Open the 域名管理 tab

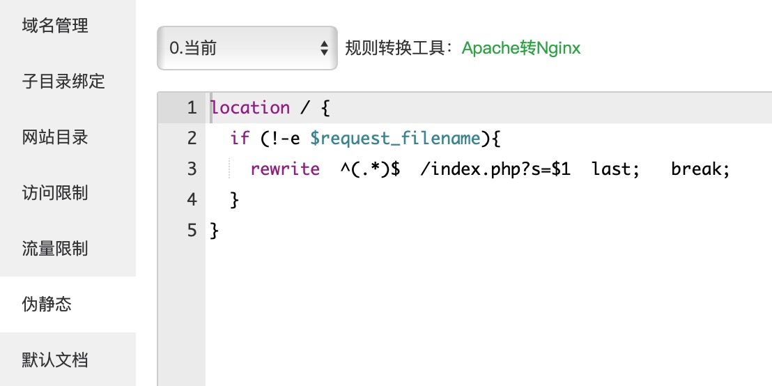[x=56, y=26]
